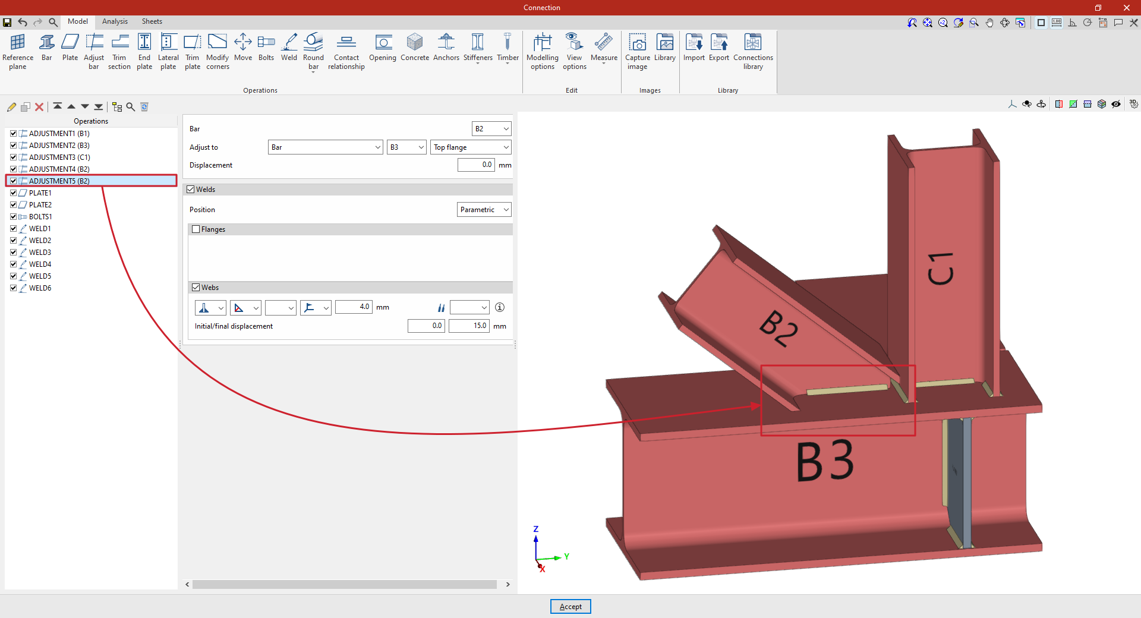Open the Bolts tool
1141x618 pixels.
coord(266,48)
